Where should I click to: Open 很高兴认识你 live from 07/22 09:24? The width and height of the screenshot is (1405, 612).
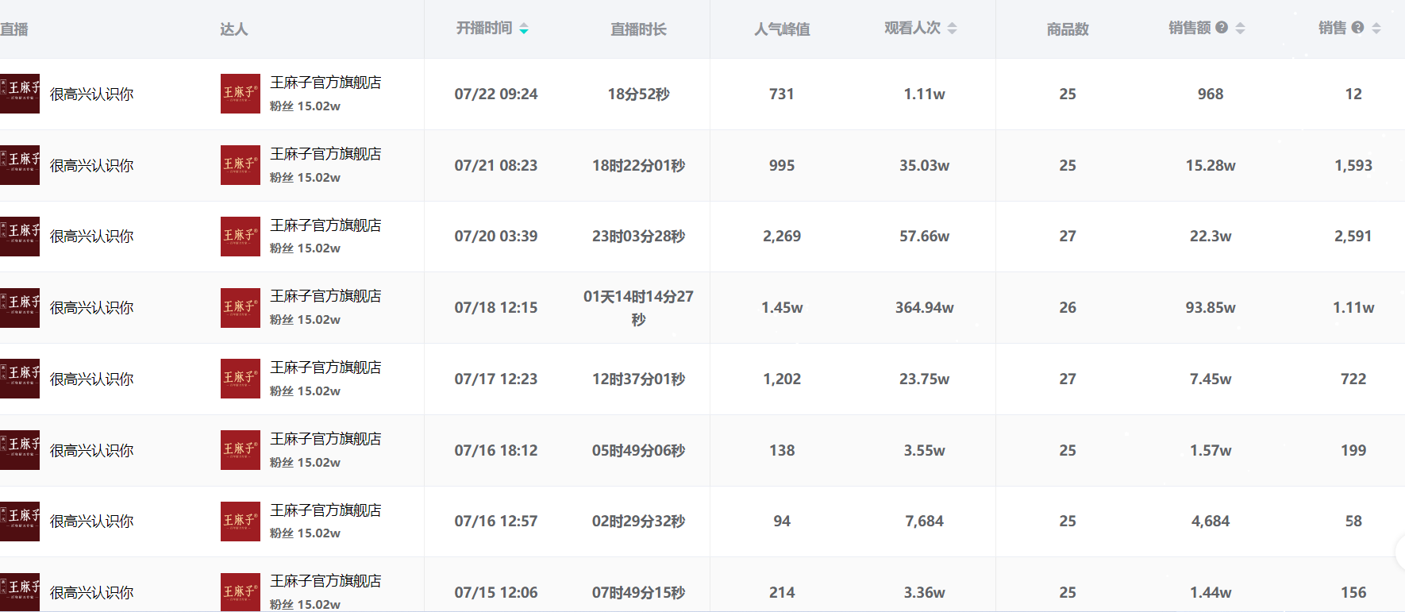tap(91, 94)
